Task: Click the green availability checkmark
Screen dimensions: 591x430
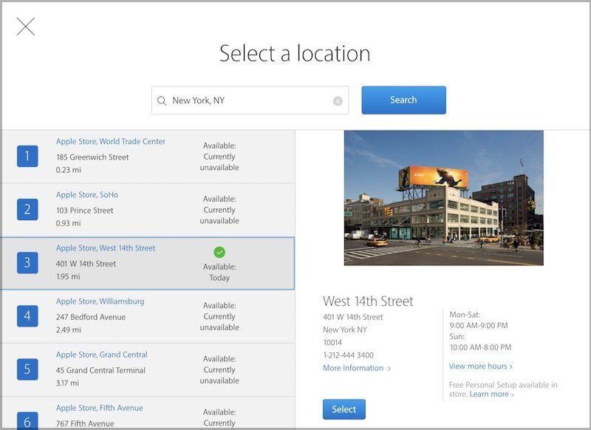Action: click(x=219, y=253)
